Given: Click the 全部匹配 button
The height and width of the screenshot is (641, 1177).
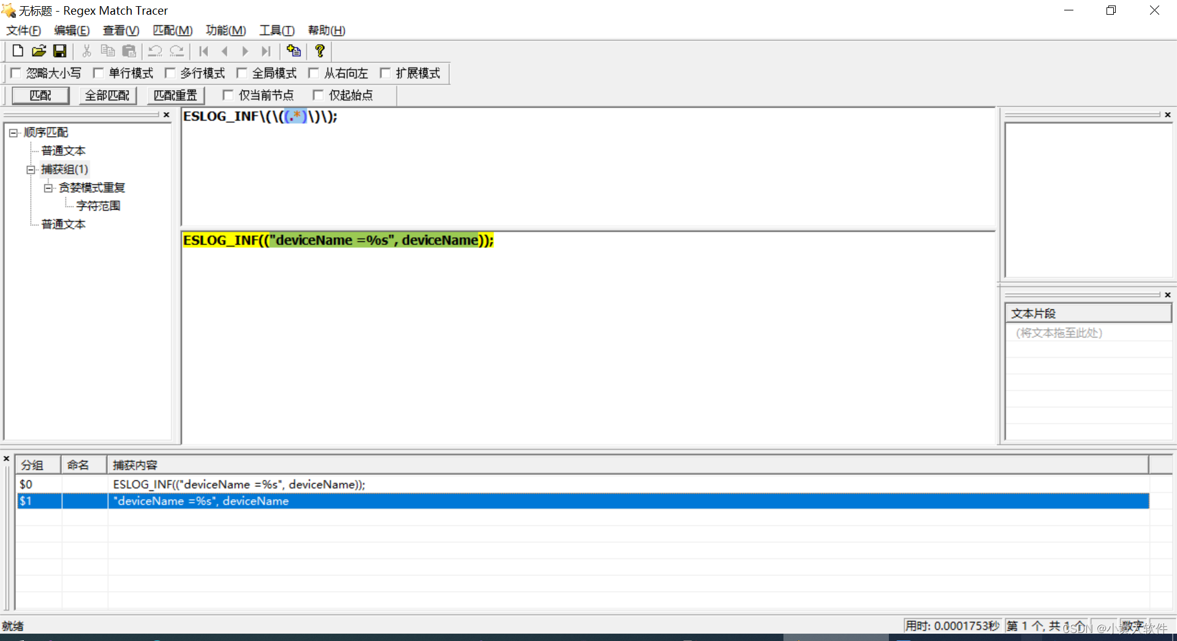Looking at the screenshot, I should tap(107, 96).
